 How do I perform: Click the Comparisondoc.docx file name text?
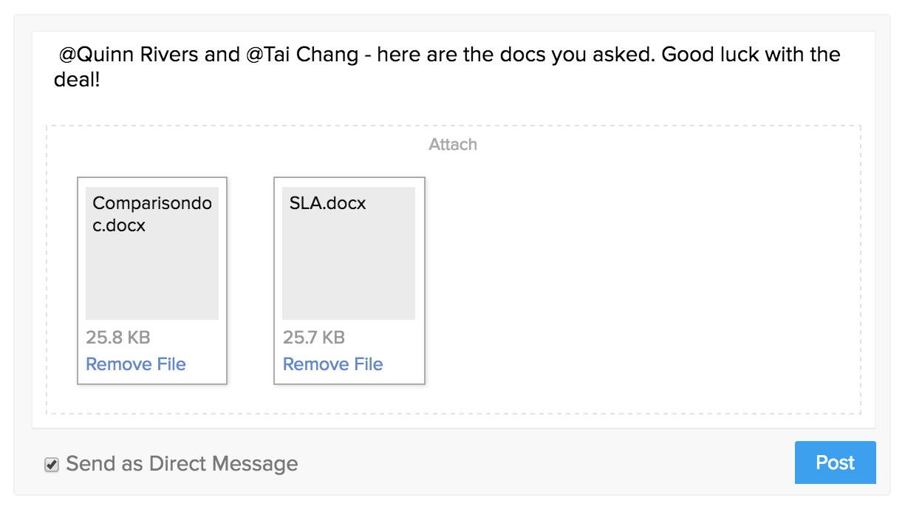tap(151, 214)
